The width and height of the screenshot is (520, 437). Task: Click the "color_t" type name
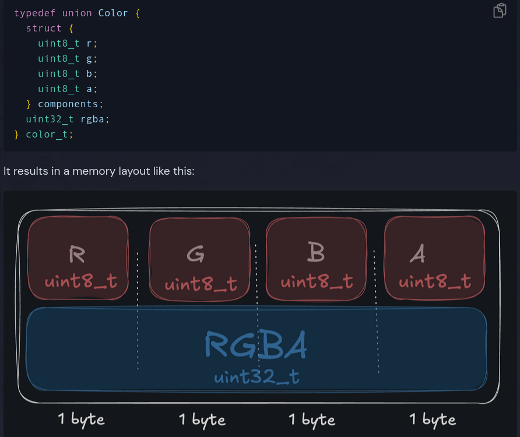pos(47,134)
